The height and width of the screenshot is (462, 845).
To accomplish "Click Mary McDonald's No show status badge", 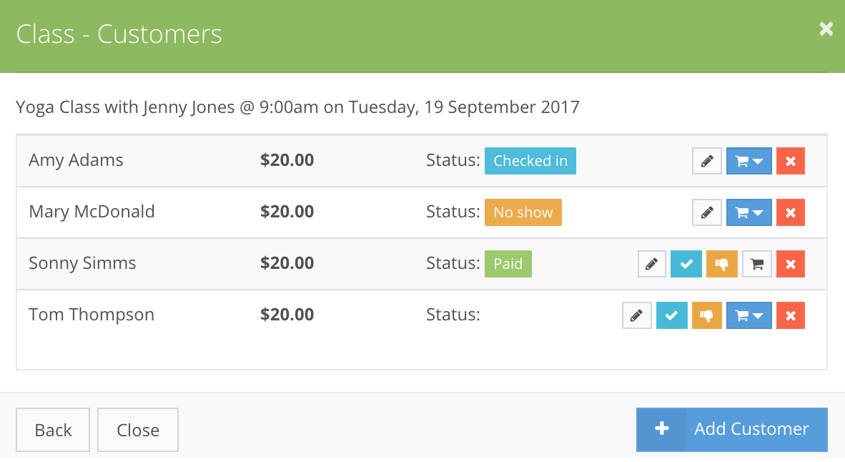I will pyautogui.click(x=523, y=212).
